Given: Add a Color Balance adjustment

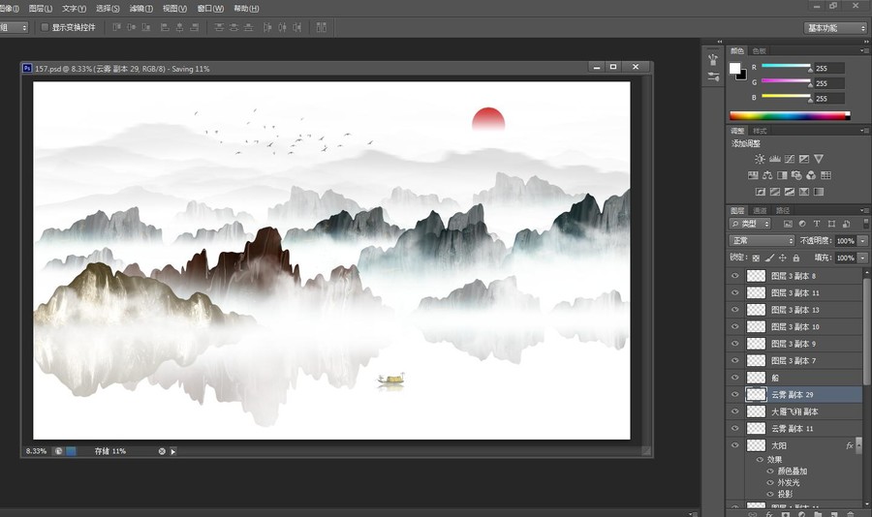Looking at the screenshot, I should point(767,175).
